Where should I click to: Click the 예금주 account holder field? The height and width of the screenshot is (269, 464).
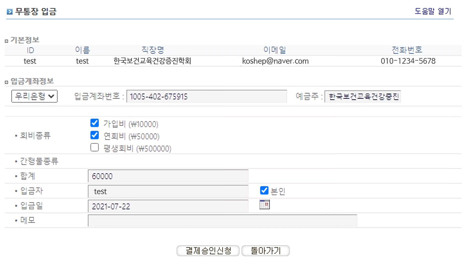(362, 97)
